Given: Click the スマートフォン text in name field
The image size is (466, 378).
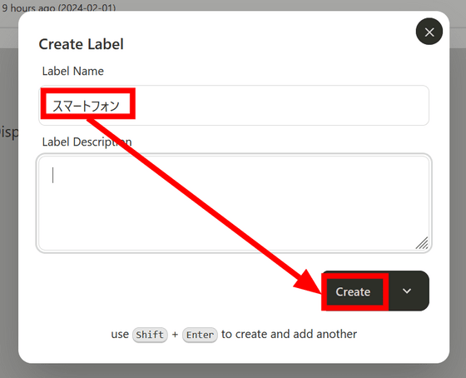Looking at the screenshot, I should click(x=86, y=106).
